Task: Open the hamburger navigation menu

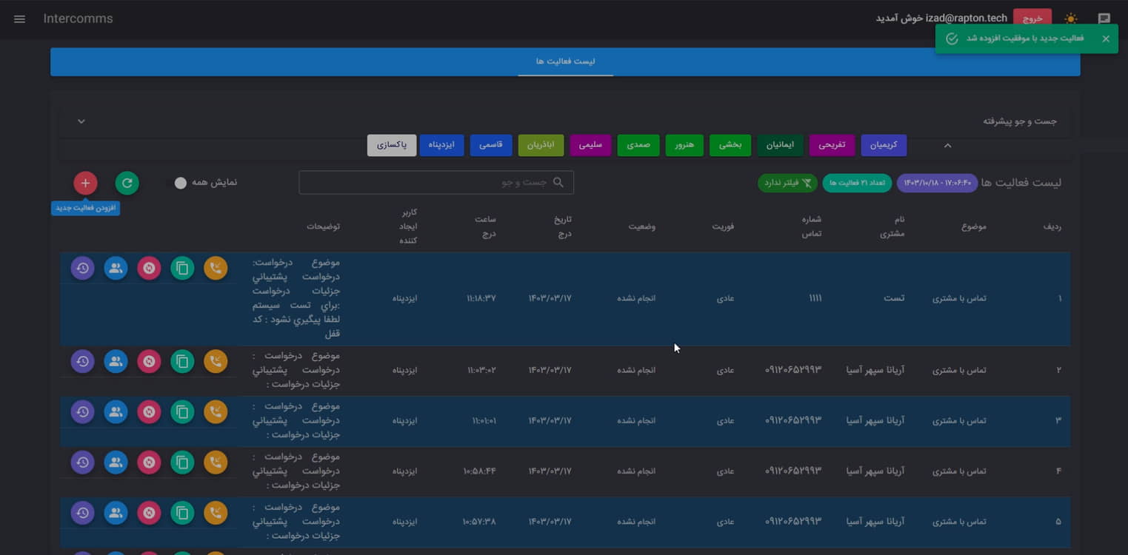Action: [20, 18]
